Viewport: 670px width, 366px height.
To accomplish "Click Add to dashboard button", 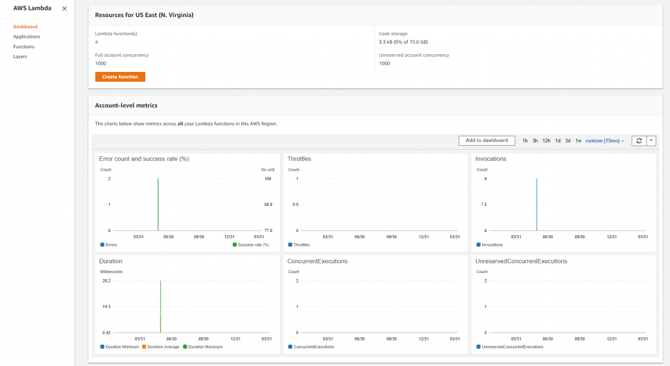I will [487, 141].
